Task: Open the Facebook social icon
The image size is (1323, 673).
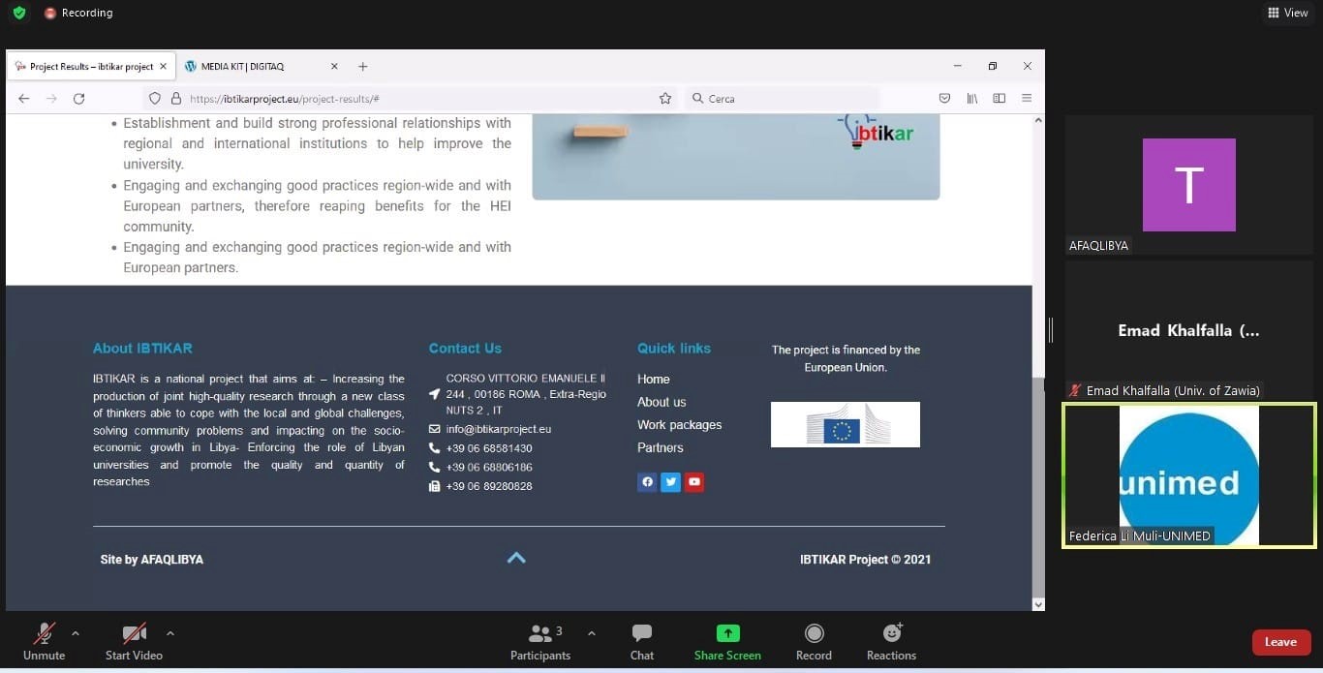Action: click(x=647, y=482)
